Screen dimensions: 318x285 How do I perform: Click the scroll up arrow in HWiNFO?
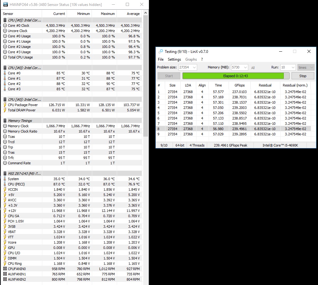146,13
